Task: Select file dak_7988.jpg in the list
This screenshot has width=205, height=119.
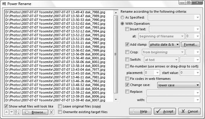Action: (55, 12)
